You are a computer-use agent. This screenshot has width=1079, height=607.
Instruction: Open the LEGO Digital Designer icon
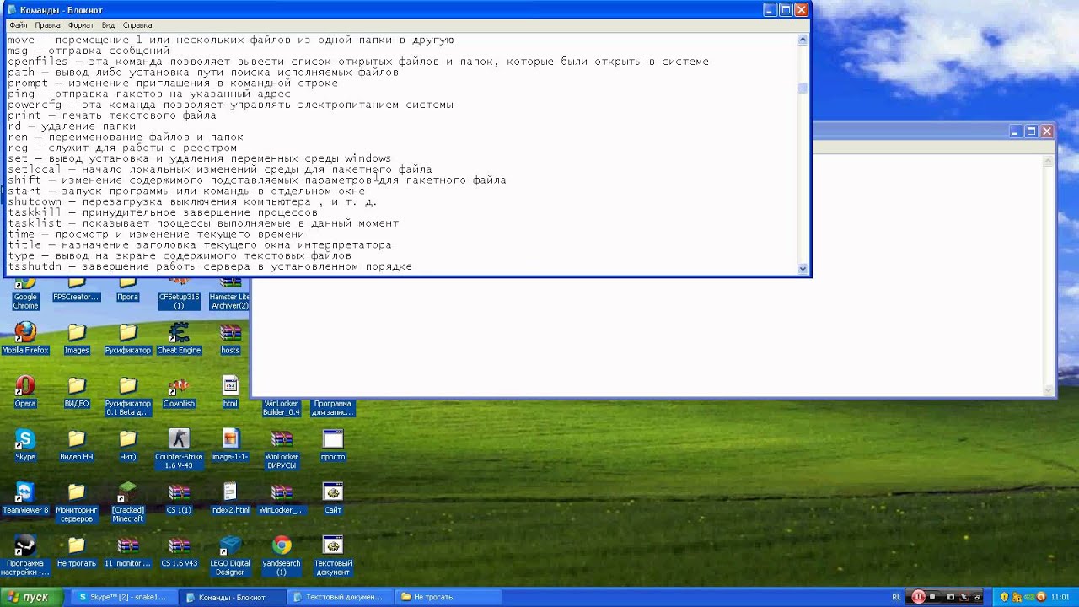[x=230, y=555]
